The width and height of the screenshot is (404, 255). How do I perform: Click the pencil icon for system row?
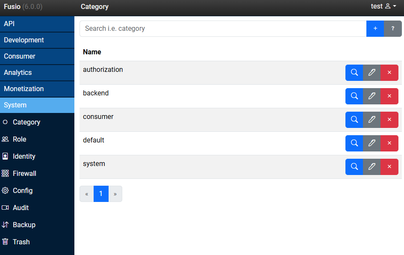372,167
